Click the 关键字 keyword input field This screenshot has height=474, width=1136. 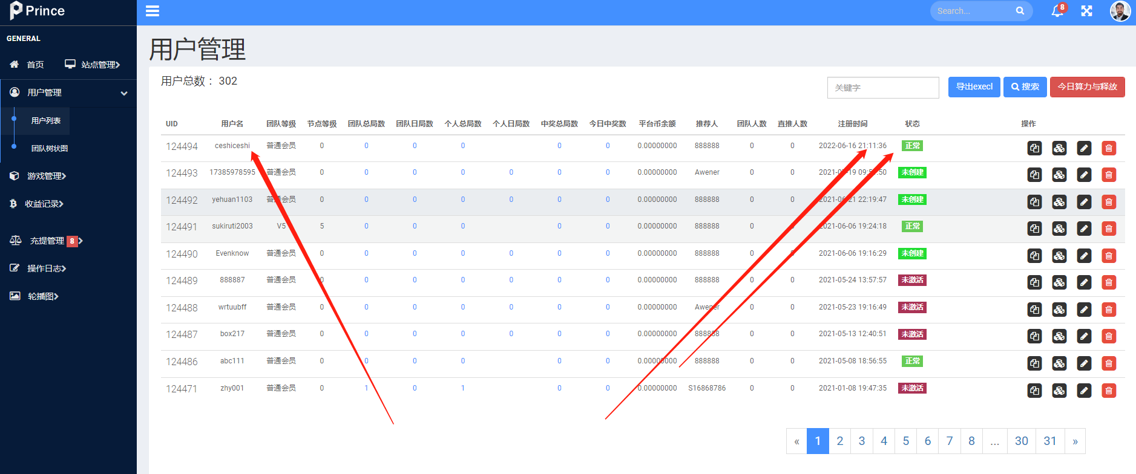[883, 88]
